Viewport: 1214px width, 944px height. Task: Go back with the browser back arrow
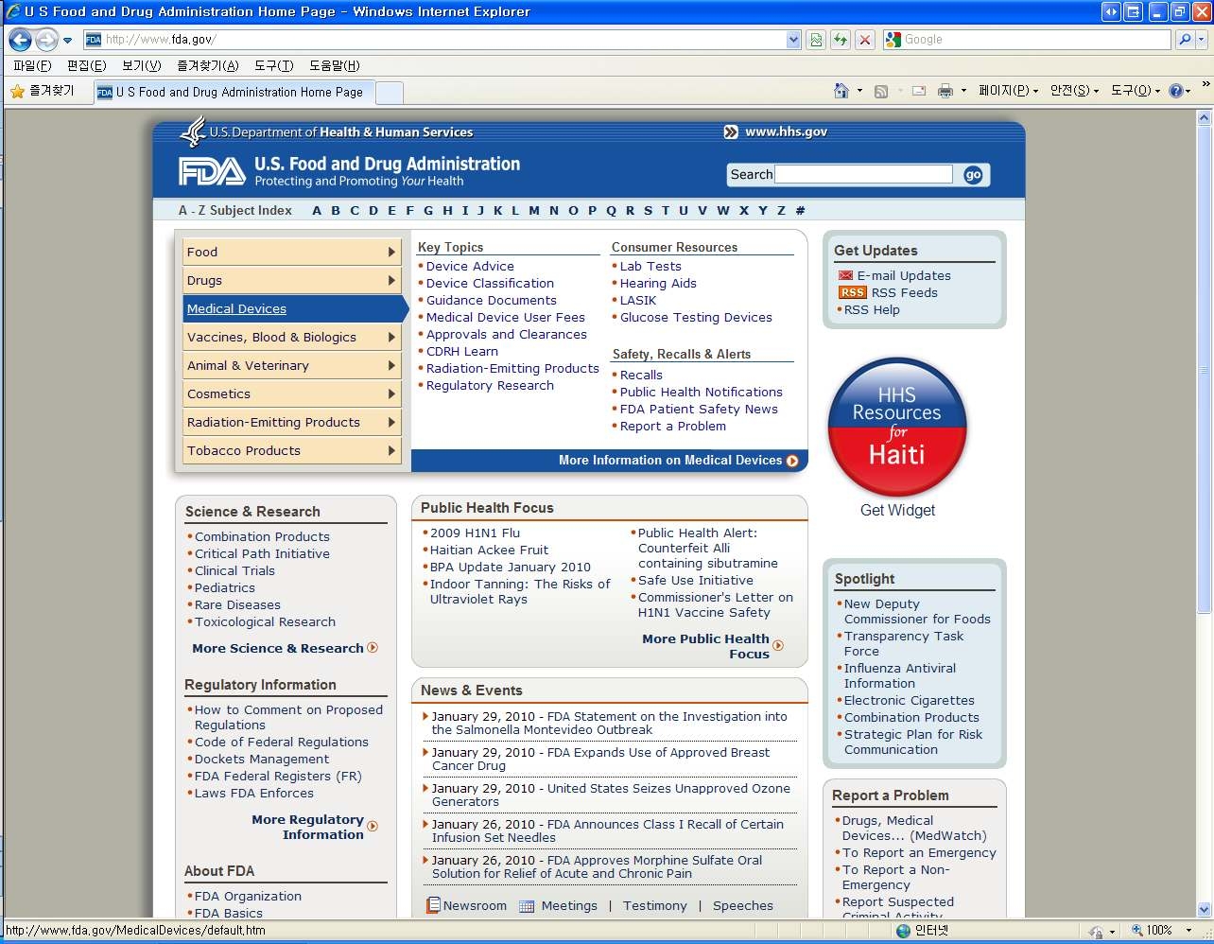point(20,40)
